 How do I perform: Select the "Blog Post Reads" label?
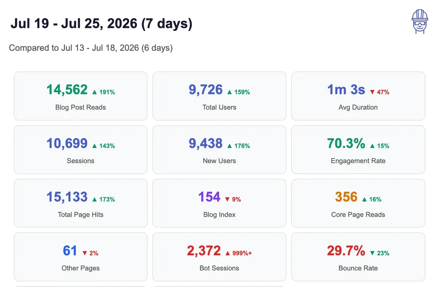(81, 107)
